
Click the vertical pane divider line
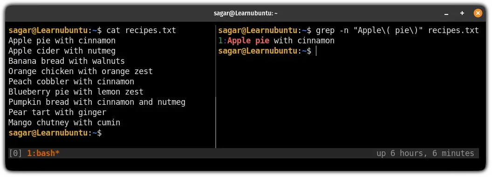(216, 86)
